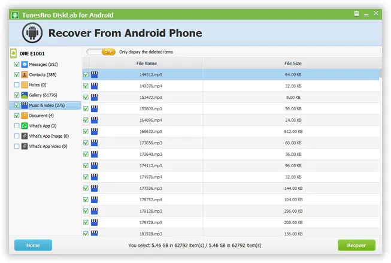Enable the What's App Video checkbox

pos(17,146)
